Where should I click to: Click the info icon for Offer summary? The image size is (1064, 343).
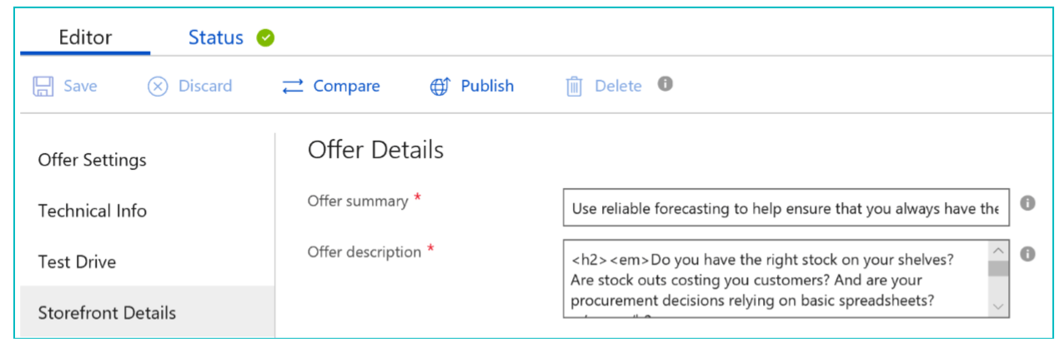1028,203
